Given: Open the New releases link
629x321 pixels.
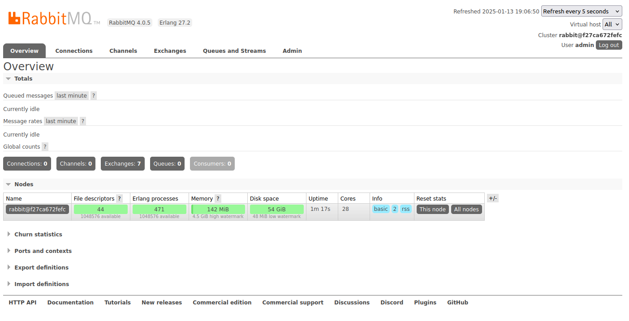Looking at the screenshot, I should [x=162, y=303].
